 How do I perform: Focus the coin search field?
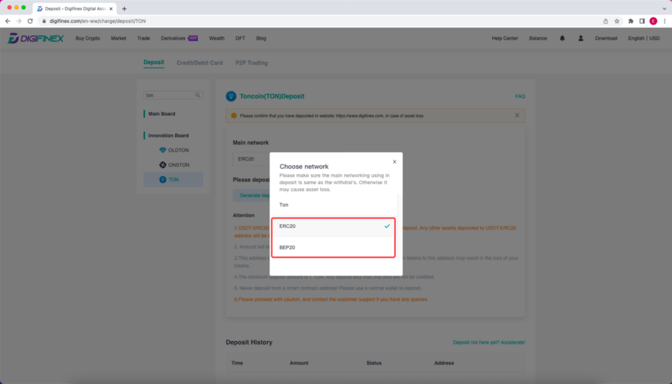click(173, 95)
